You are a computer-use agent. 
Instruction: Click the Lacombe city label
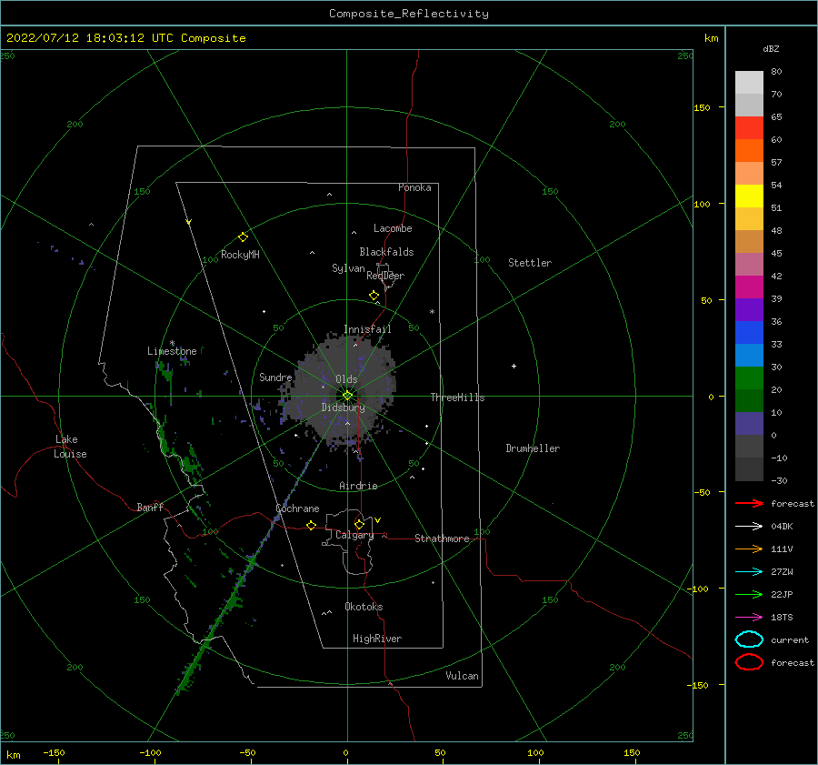[x=393, y=228]
